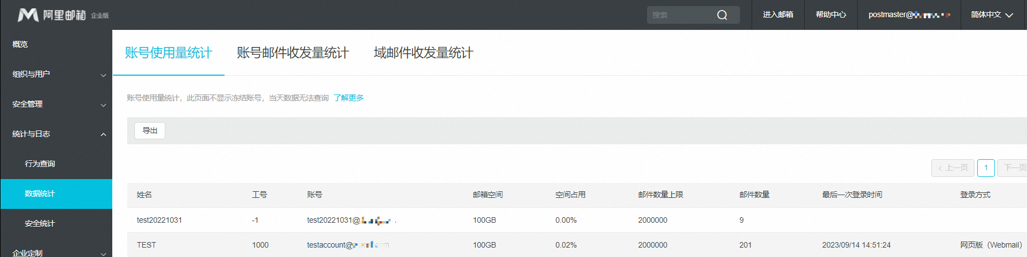The height and width of the screenshot is (257, 1027).
Task: Click the 网页版 (Webmail) cell
Action: 991,245
